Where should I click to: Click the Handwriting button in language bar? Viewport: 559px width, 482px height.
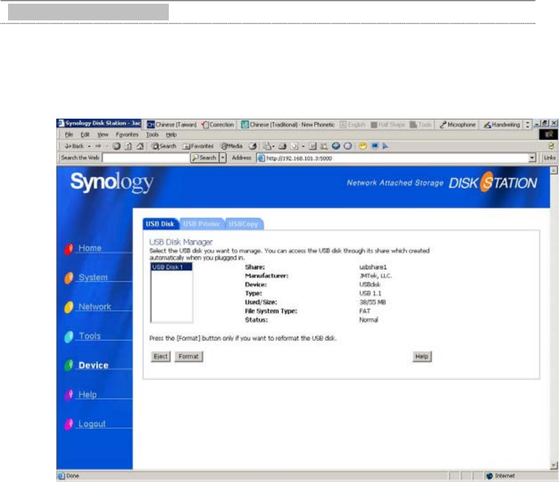501,125
